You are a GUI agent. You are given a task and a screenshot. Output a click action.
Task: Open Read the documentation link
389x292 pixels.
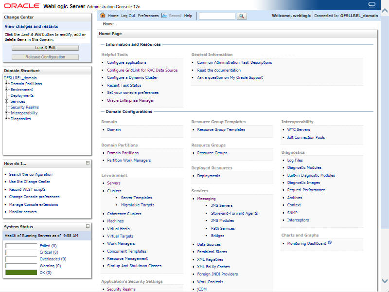(219, 70)
